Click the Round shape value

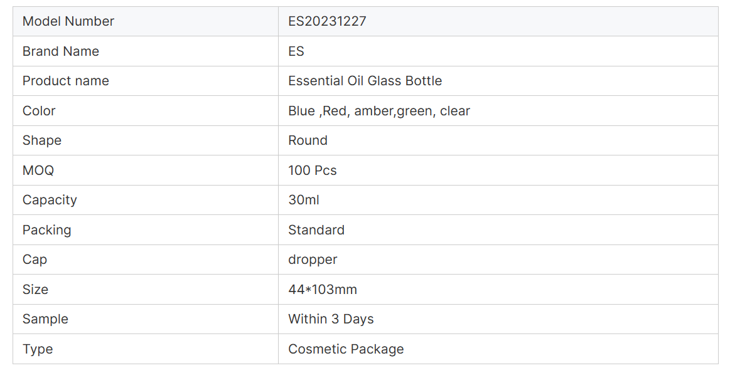pos(308,140)
